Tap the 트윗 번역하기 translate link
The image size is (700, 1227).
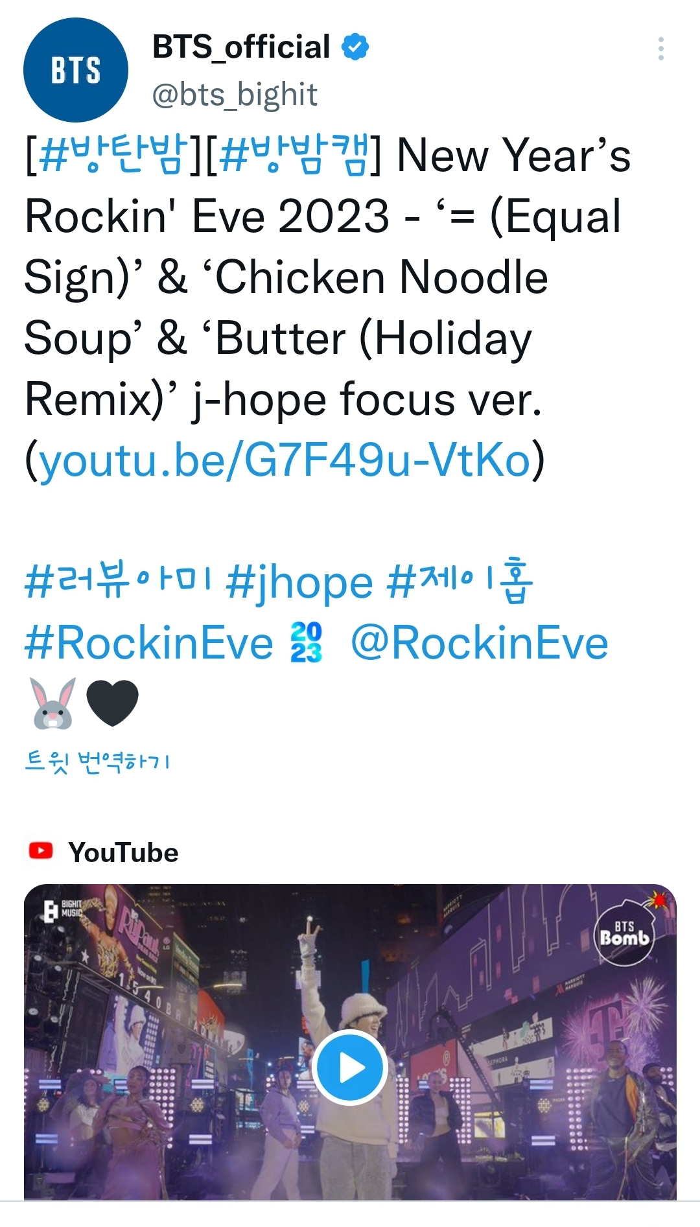click(x=97, y=761)
